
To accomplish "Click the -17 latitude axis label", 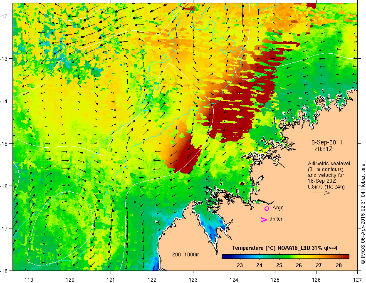I will (x=4, y=228).
